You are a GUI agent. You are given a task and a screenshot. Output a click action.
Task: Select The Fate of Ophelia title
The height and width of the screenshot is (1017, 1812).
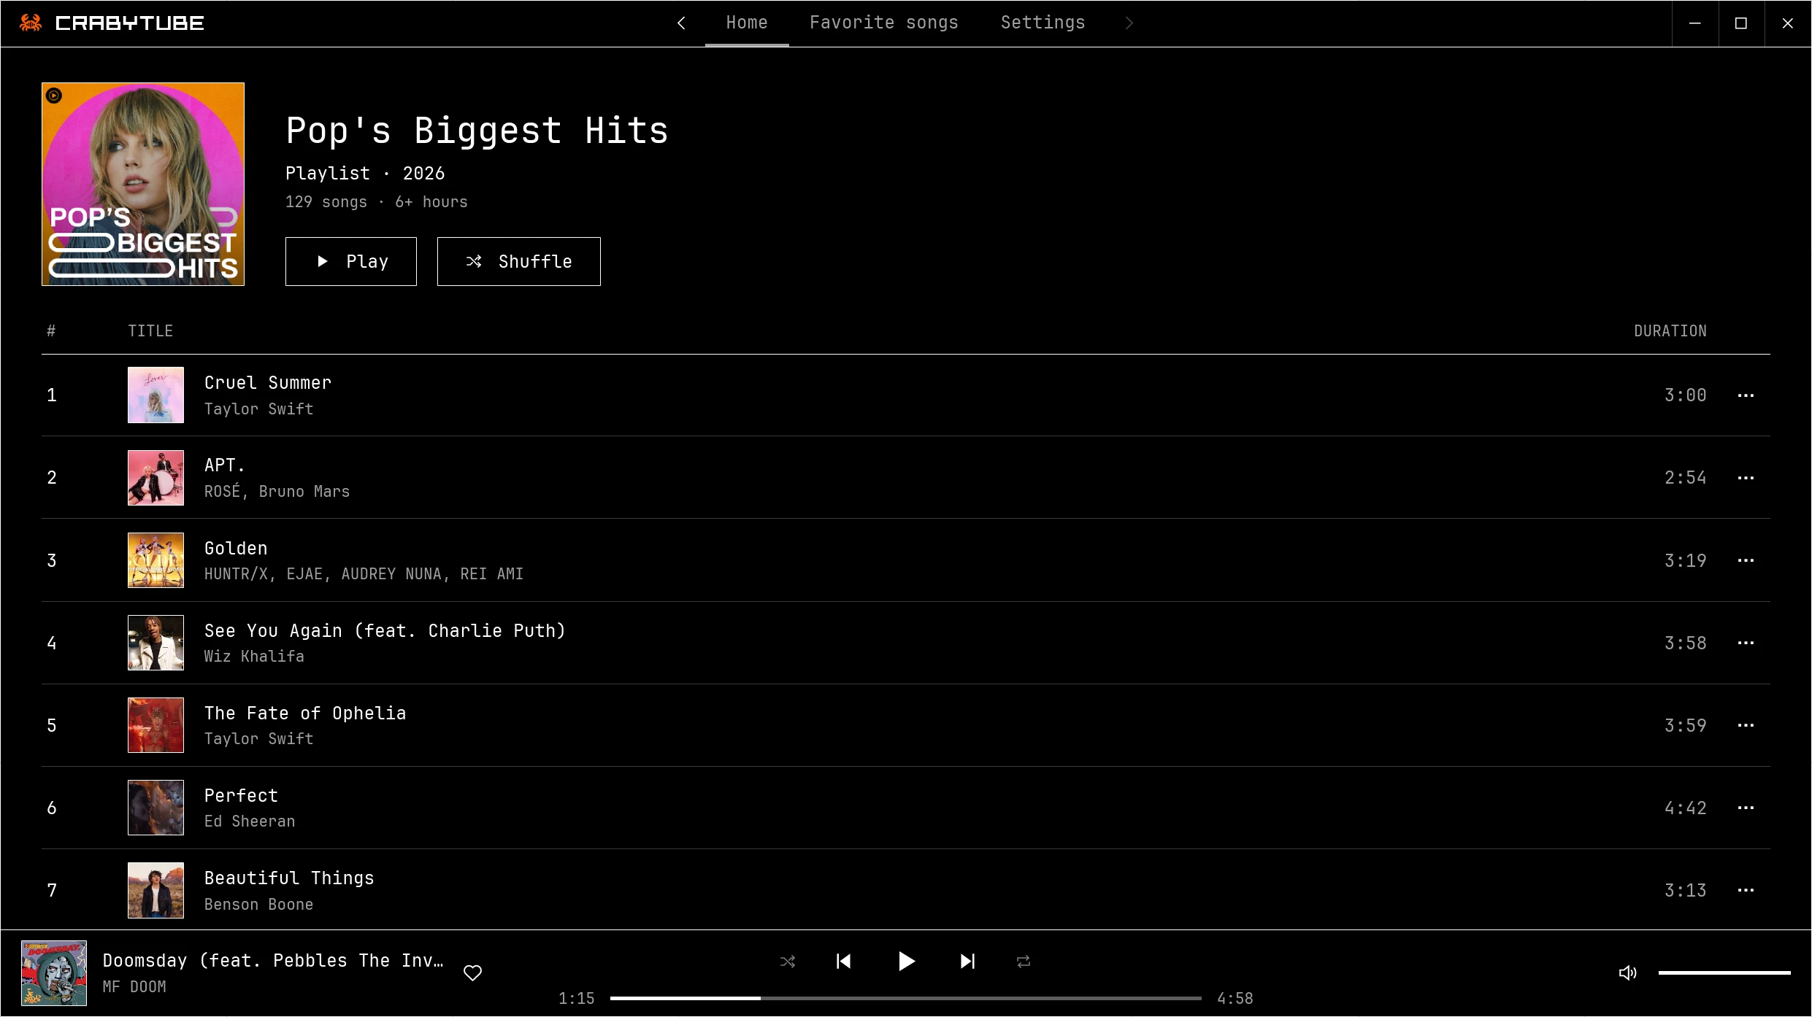(x=305, y=714)
